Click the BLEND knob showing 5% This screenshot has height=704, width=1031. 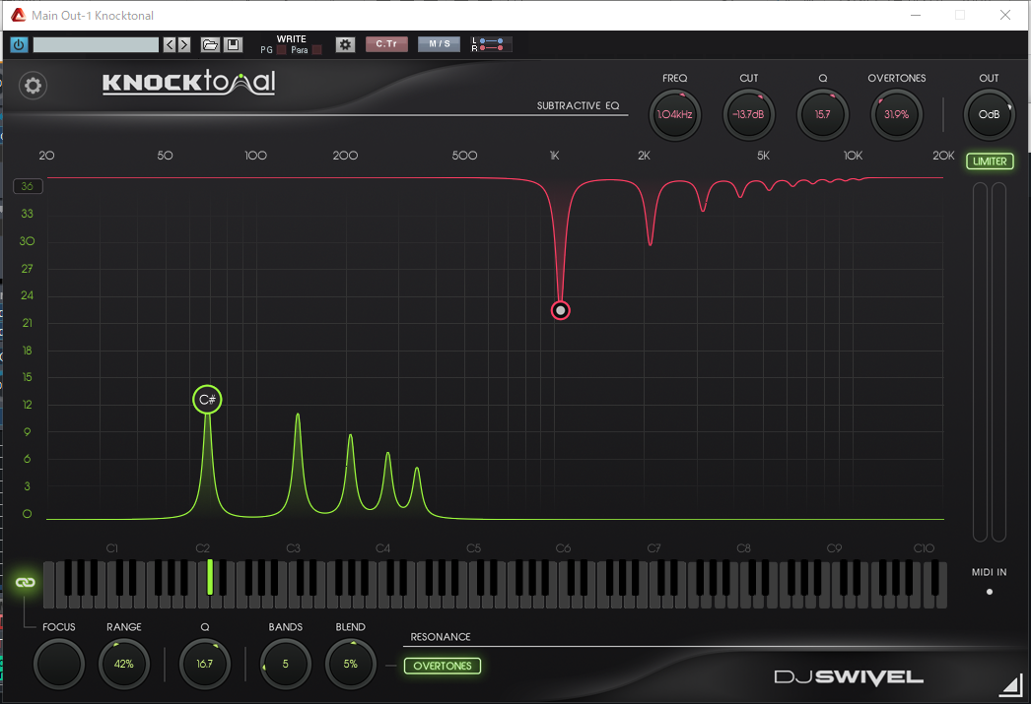coord(351,664)
